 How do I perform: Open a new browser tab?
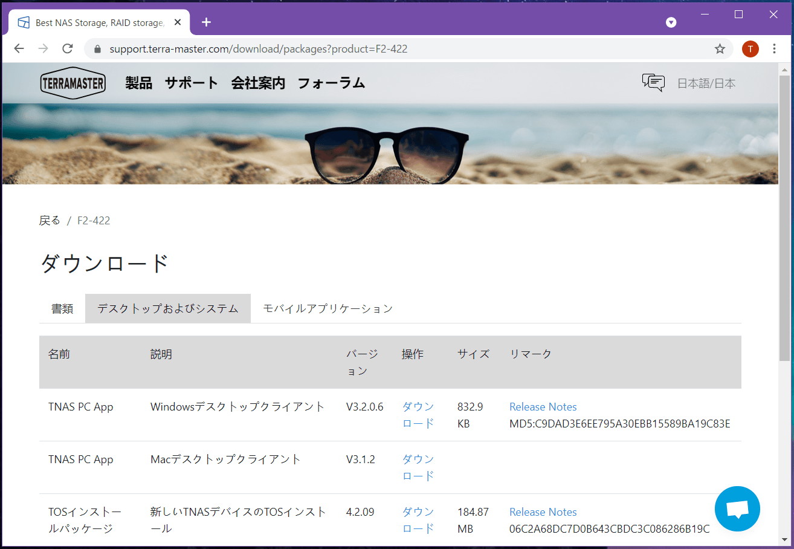[206, 22]
